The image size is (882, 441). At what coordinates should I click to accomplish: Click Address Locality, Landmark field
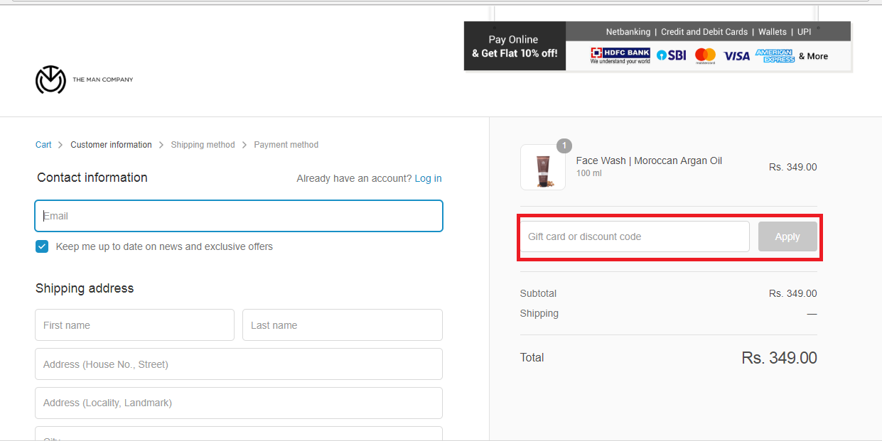tap(239, 403)
